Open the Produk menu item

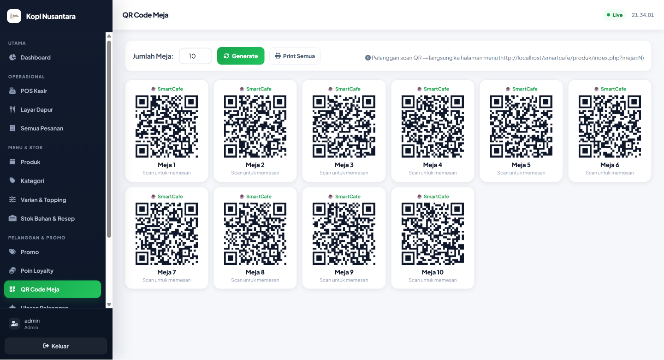(53, 162)
